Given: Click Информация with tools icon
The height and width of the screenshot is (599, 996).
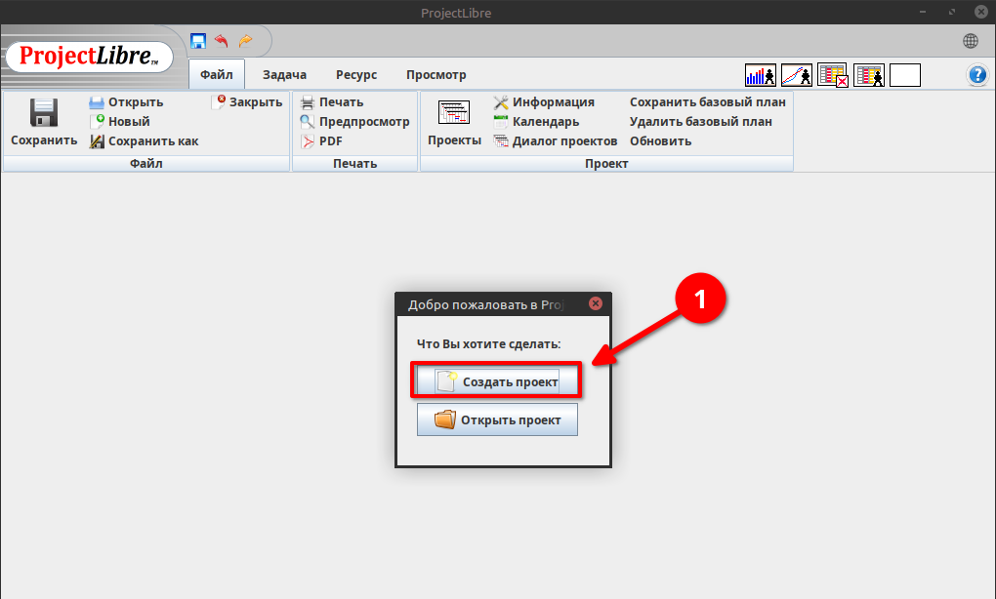Looking at the screenshot, I should [544, 102].
